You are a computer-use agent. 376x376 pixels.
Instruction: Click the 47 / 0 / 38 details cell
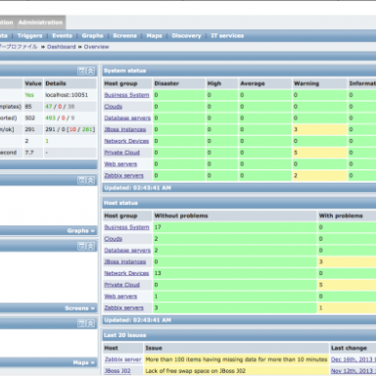click(70, 107)
